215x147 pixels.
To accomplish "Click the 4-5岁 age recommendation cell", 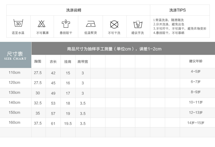I will 196,72.
